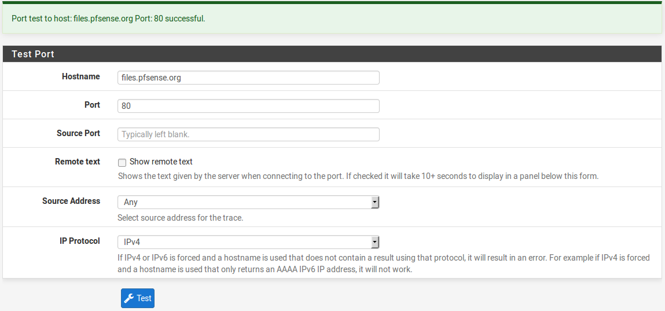The image size is (665, 311).
Task: Enable the Show remote text checkbox
Action: tap(122, 163)
